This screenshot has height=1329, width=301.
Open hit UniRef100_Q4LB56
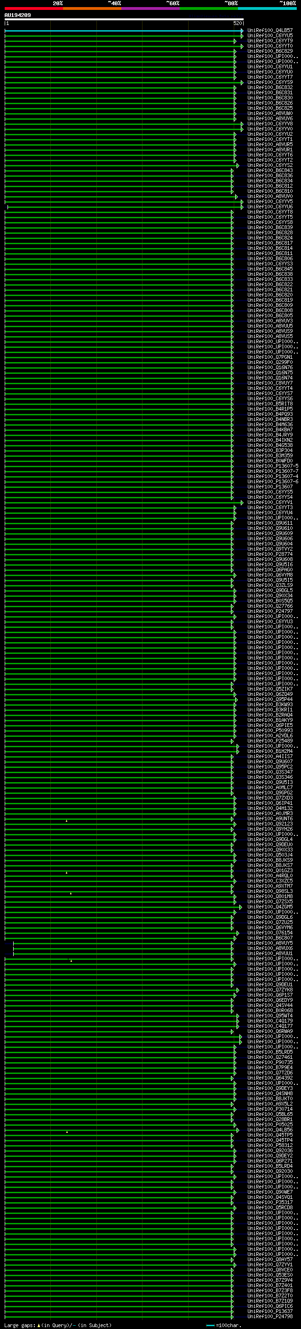(x=270, y=1129)
